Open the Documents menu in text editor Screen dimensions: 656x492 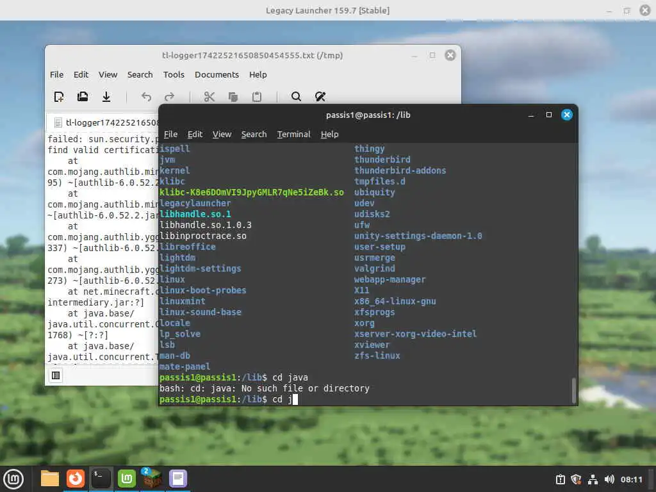[217, 74]
